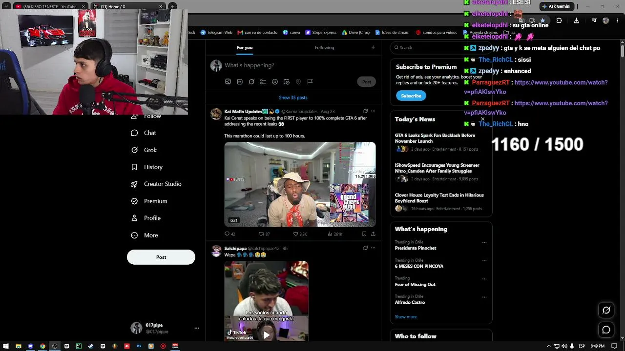Click the flag icon in composer
The height and width of the screenshot is (351, 625).
(310, 81)
